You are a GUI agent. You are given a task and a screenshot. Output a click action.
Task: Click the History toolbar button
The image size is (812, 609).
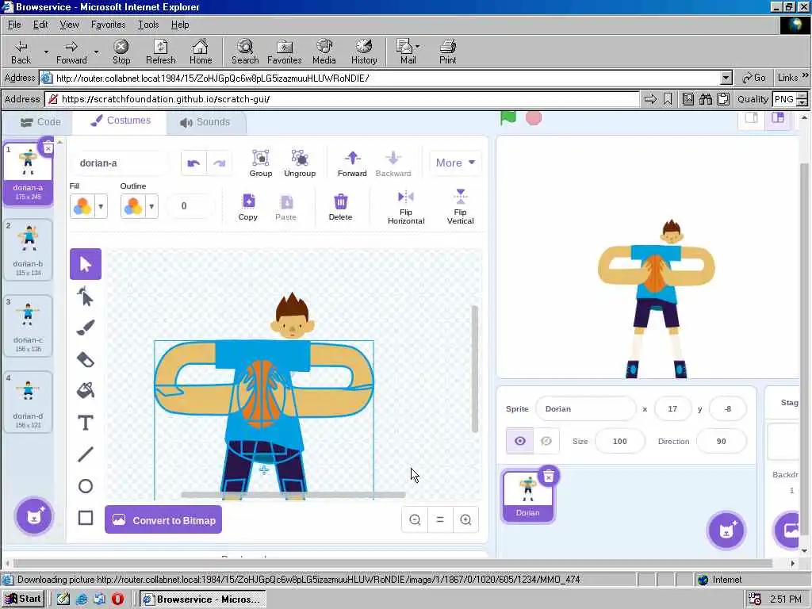[363, 52]
